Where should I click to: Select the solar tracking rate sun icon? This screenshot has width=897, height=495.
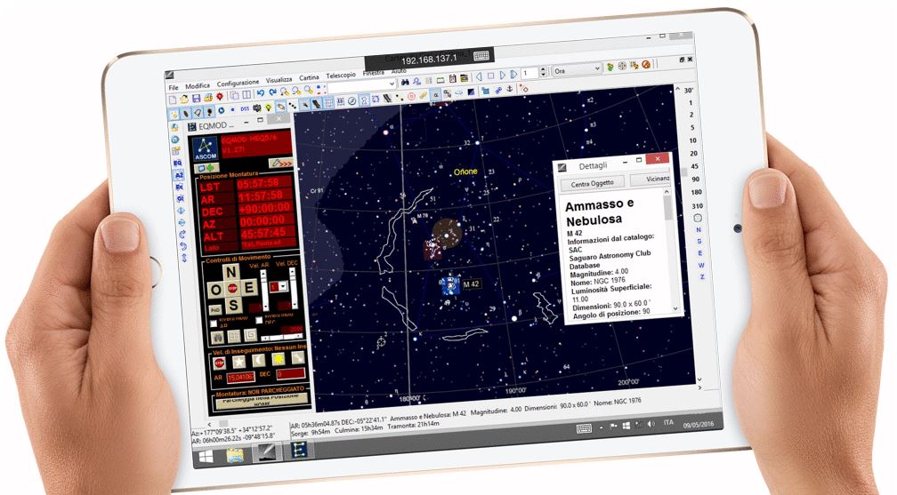[278, 359]
